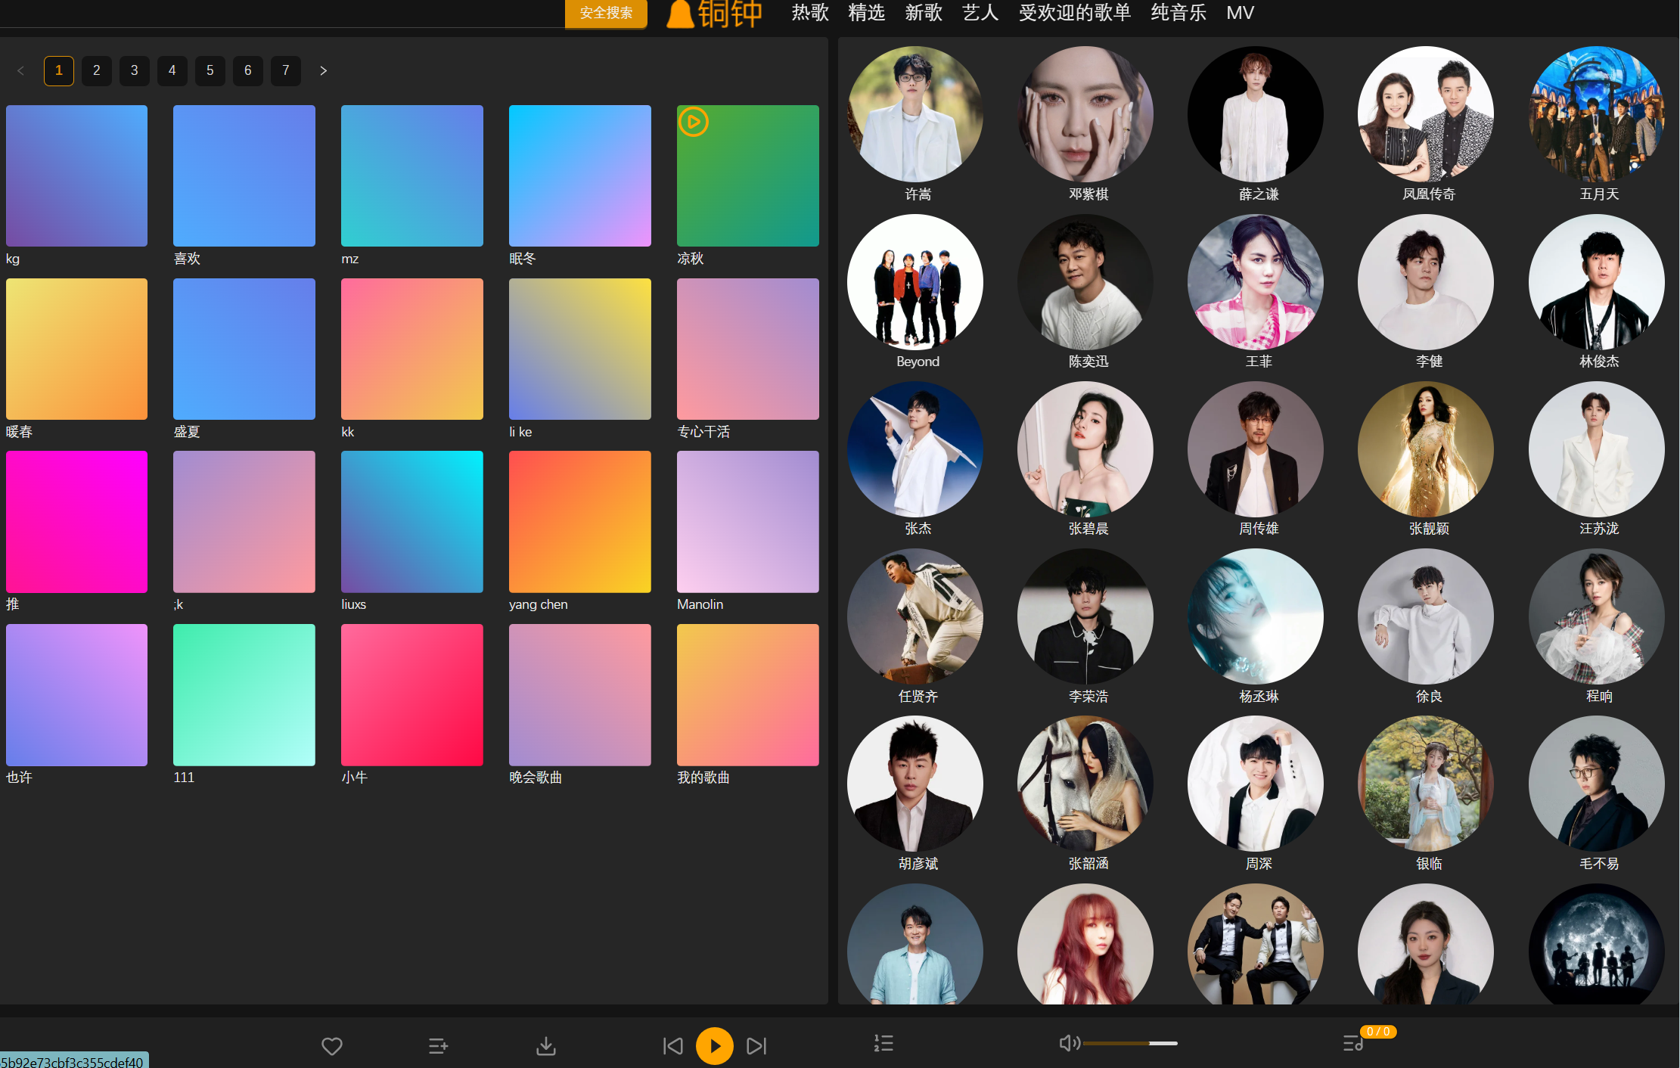Go to the next playlist page arrow
This screenshot has width=1680, height=1068.
pos(323,71)
